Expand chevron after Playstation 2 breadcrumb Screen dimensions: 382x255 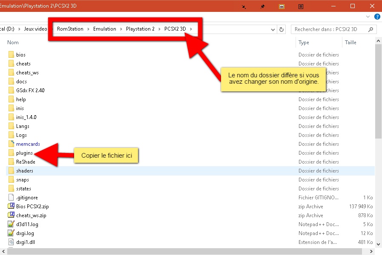coord(159,29)
